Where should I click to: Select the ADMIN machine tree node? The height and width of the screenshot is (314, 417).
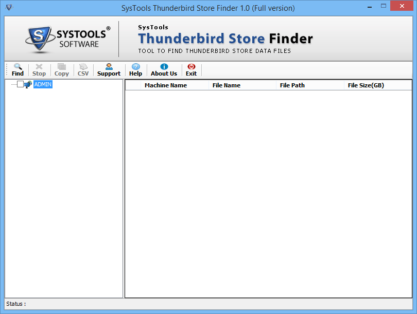pyautogui.click(x=43, y=84)
